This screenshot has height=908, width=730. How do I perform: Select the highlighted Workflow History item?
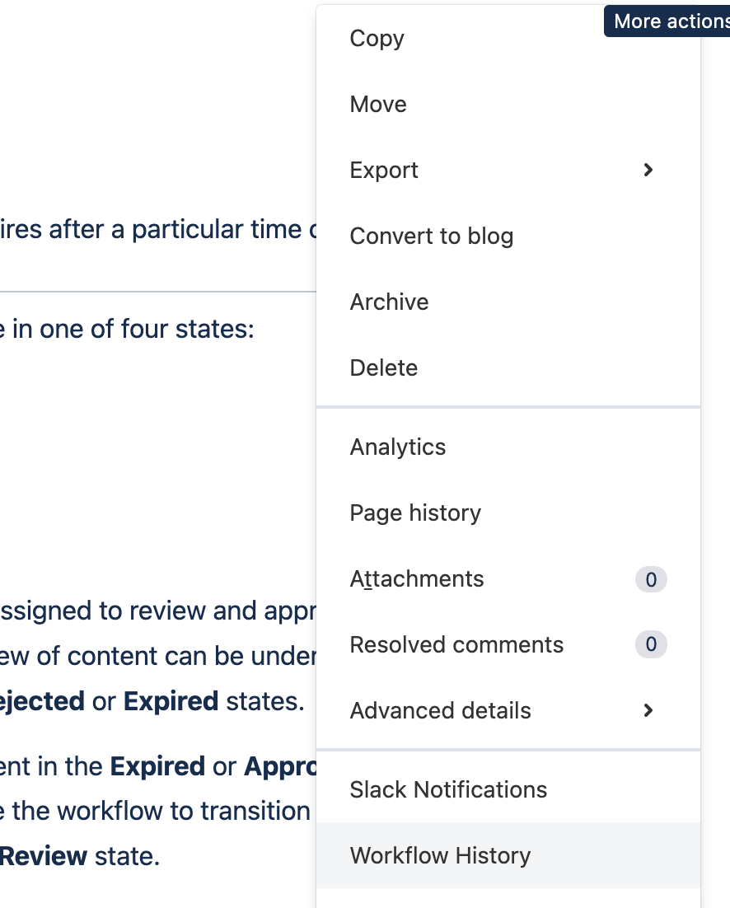coord(508,855)
